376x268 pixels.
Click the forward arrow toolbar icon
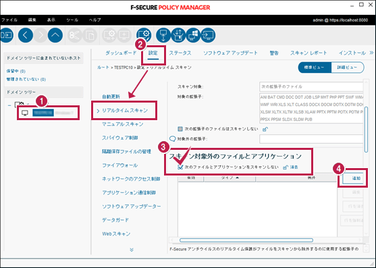pyautogui.click(x=41, y=35)
